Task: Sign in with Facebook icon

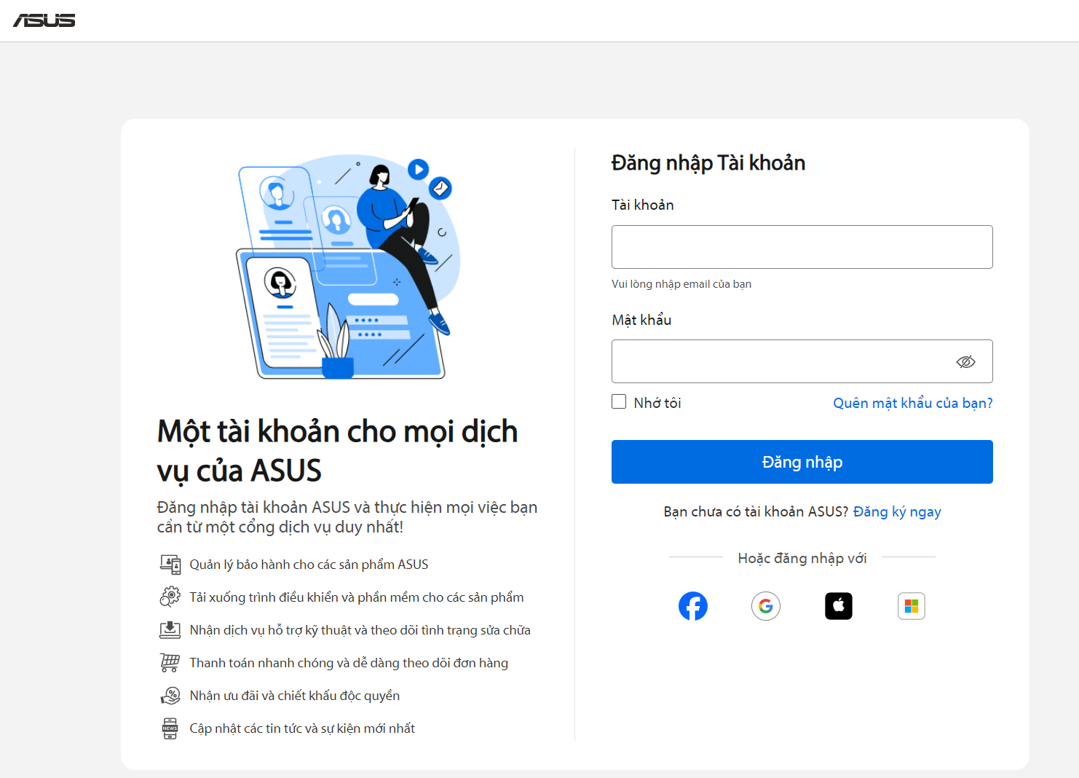Action: point(693,606)
